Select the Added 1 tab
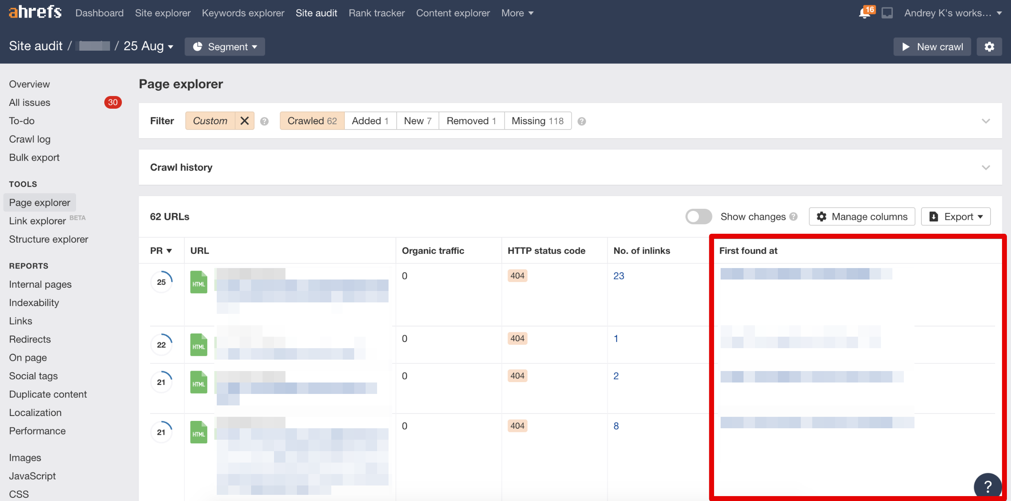This screenshot has height=501, width=1011. [x=370, y=121]
